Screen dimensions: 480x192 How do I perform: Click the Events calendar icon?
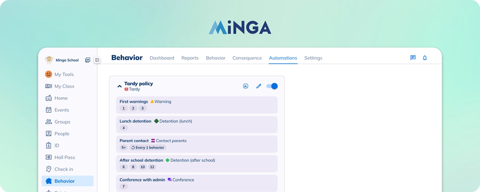[49, 110]
